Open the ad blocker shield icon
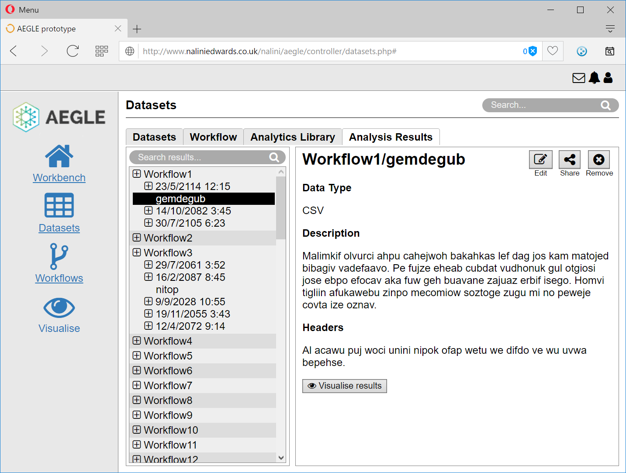Image resolution: width=626 pixels, height=473 pixels. (x=533, y=51)
